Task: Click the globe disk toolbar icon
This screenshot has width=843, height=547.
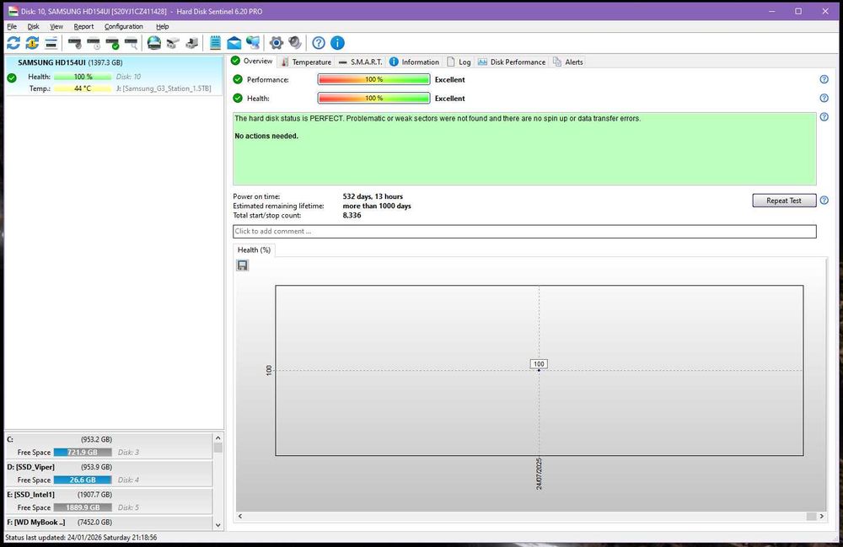Action: 154,43
